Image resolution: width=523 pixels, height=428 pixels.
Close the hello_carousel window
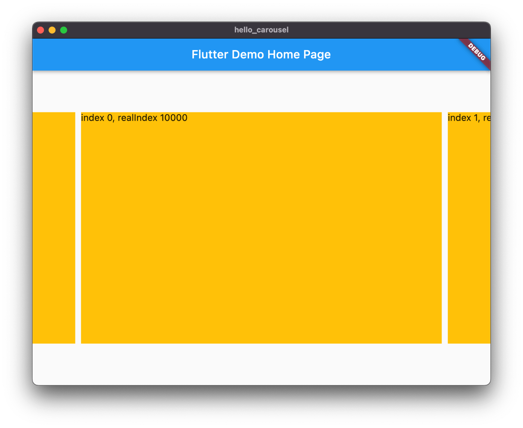[41, 30]
